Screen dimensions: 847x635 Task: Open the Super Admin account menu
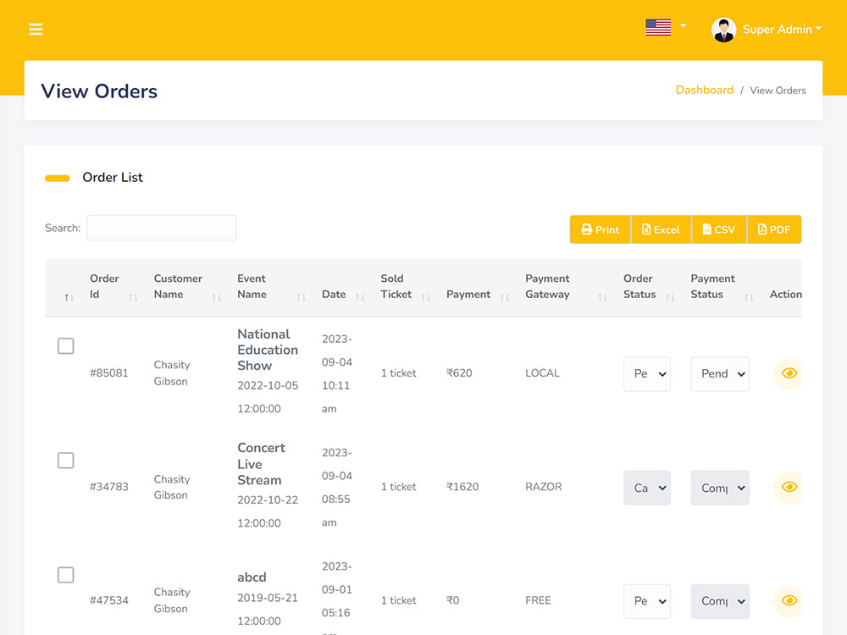click(x=782, y=29)
